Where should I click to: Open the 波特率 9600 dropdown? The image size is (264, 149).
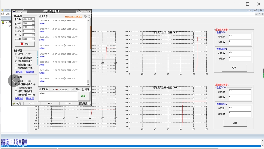click(x=33, y=23)
